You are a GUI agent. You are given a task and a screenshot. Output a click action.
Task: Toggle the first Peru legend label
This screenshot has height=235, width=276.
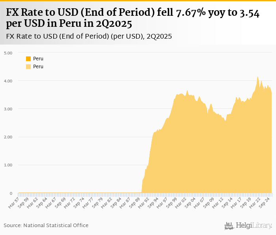click(x=38, y=59)
